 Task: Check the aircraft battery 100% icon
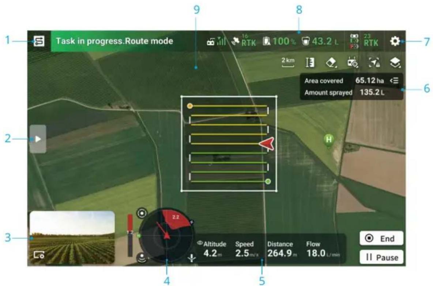click(x=279, y=41)
